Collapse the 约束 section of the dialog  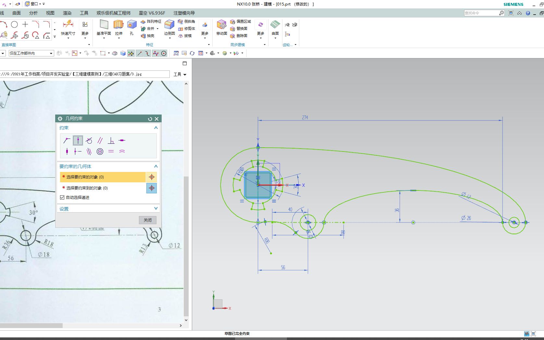pyautogui.click(x=155, y=127)
